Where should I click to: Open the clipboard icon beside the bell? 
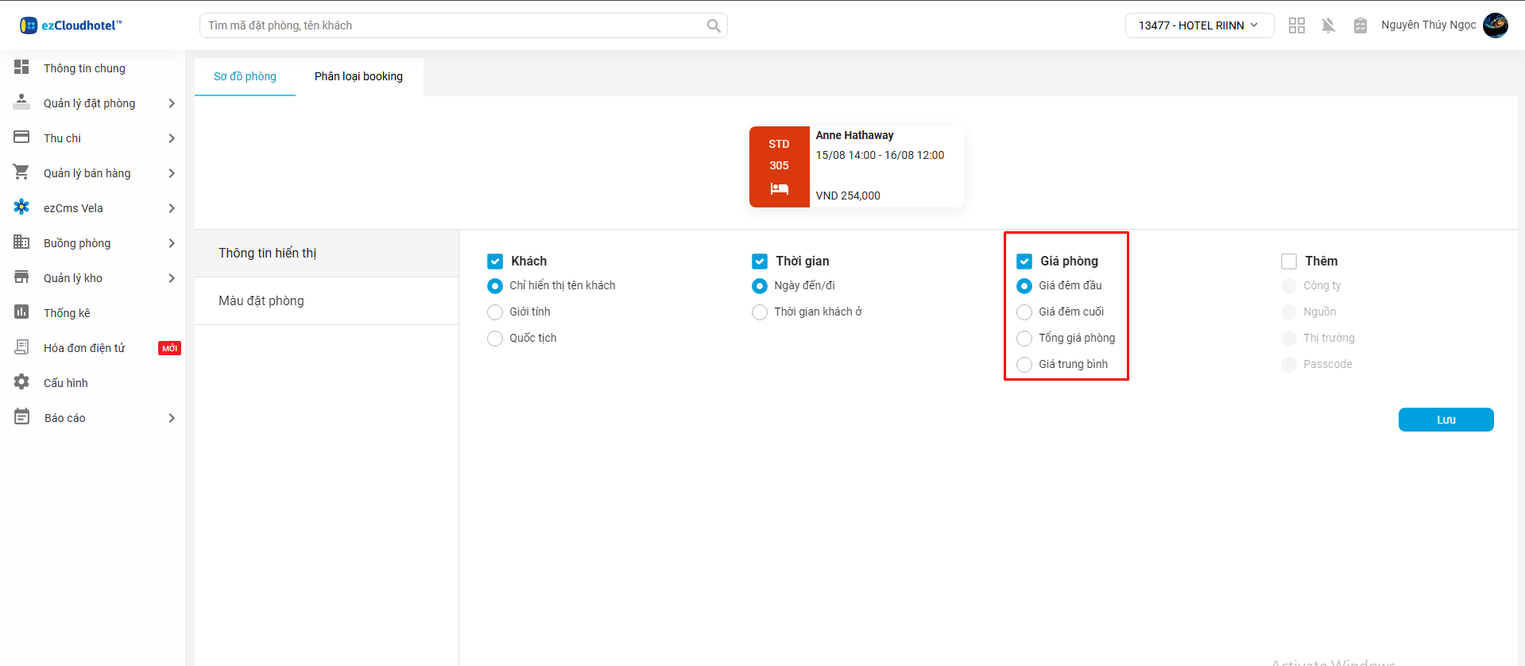[1360, 25]
